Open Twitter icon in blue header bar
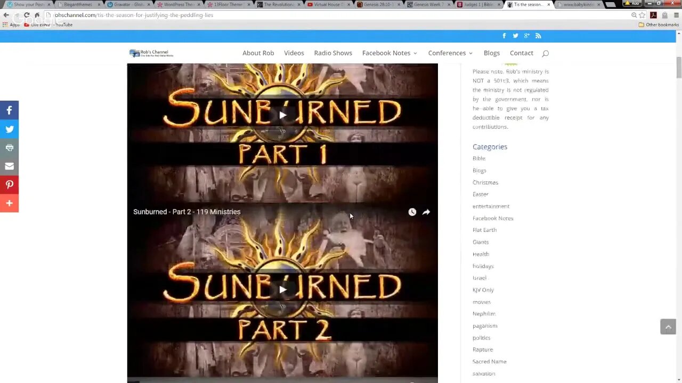The image size is (682, 383). tap(515, 36)
